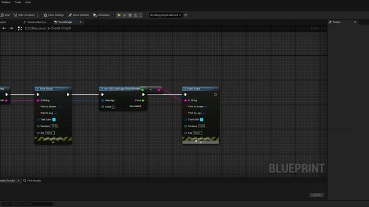The image size is (369, 207).
Task: Open first Print String Text Color swatch
Action: [54, 120]
